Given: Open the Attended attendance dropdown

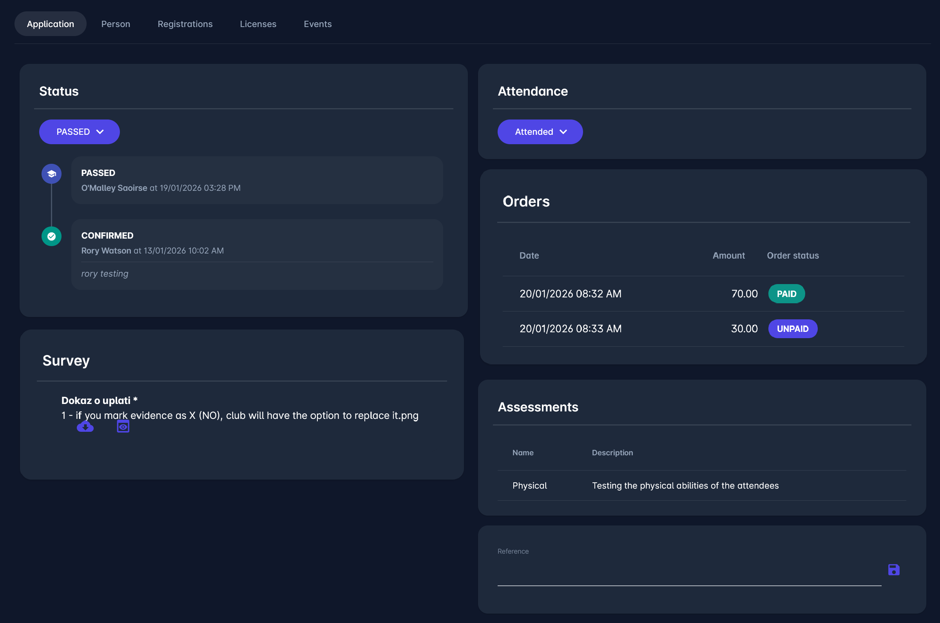Looking at the screenshot, I should (540, 132).
